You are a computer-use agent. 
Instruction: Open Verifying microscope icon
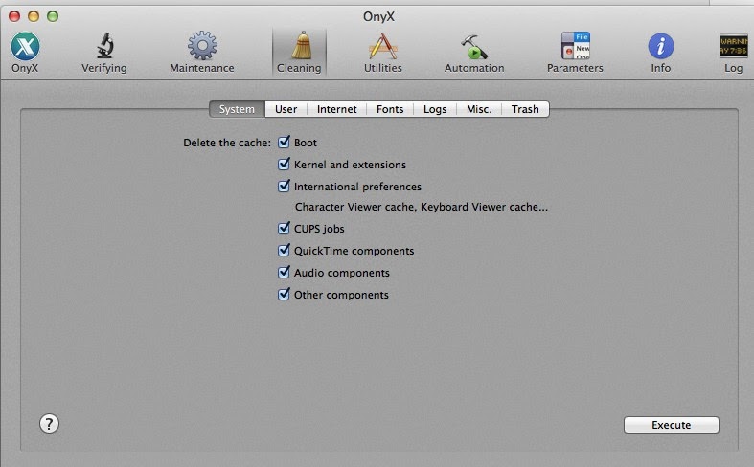(x=104, y=46)
